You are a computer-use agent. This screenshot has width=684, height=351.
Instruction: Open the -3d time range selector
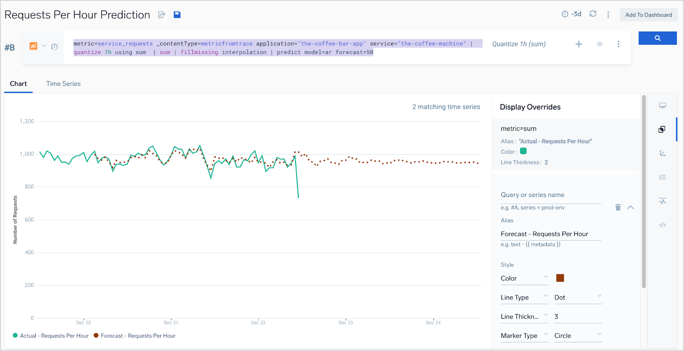pos(571,14)
